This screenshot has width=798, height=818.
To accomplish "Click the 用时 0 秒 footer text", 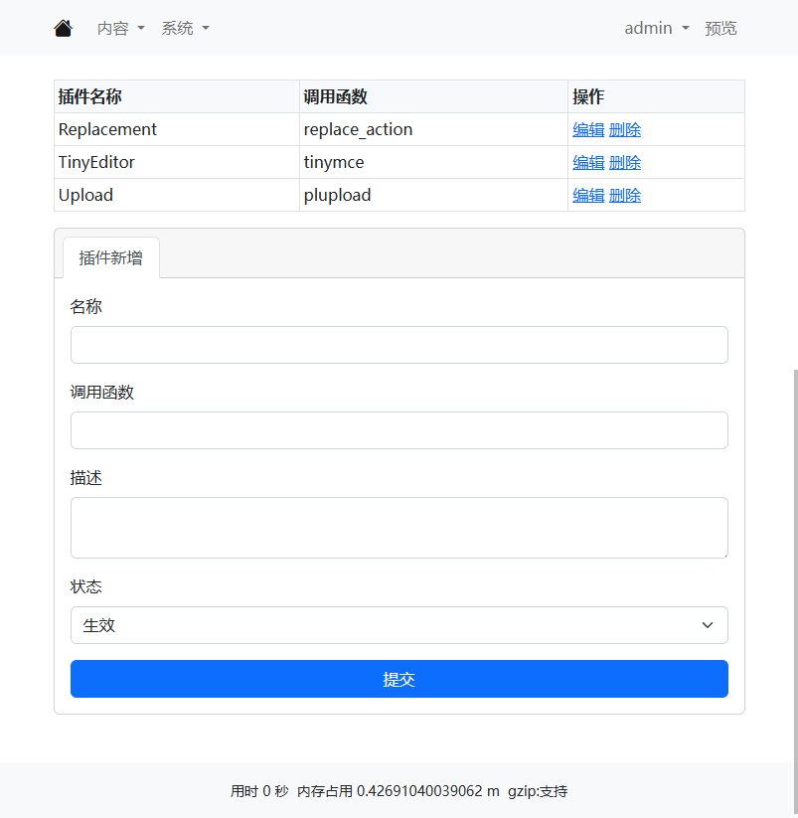I will point(259,791).
